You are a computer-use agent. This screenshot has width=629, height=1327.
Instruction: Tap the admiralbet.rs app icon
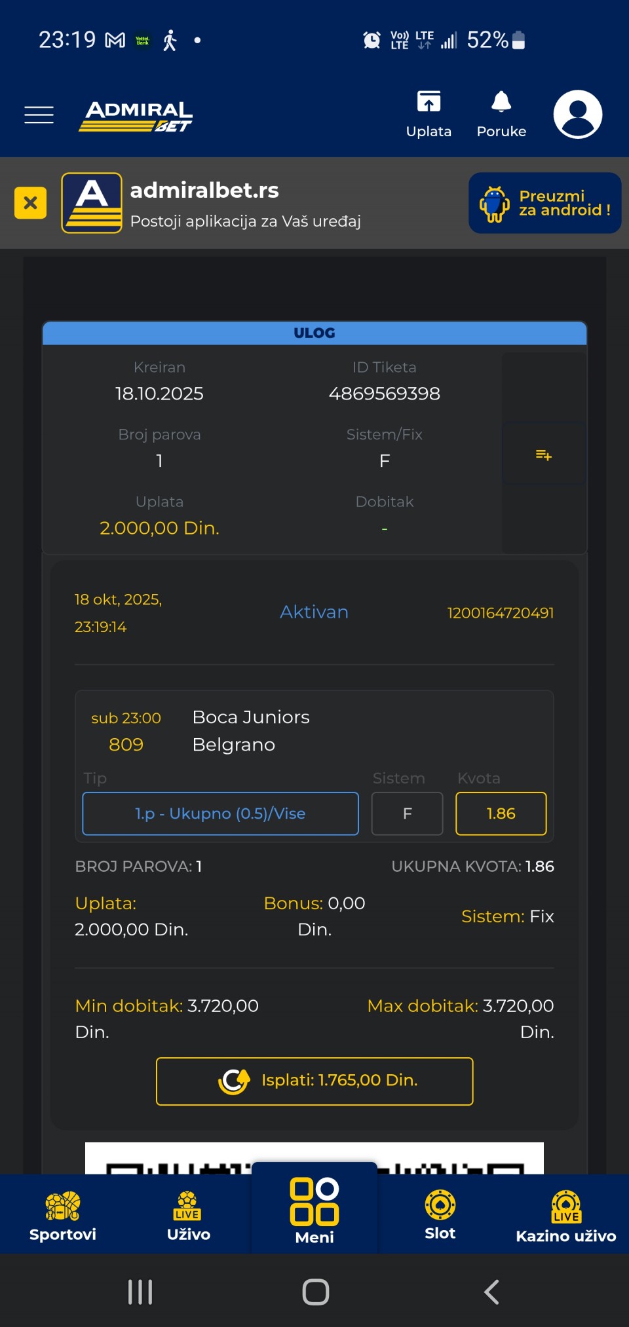(x=92, y=203)
